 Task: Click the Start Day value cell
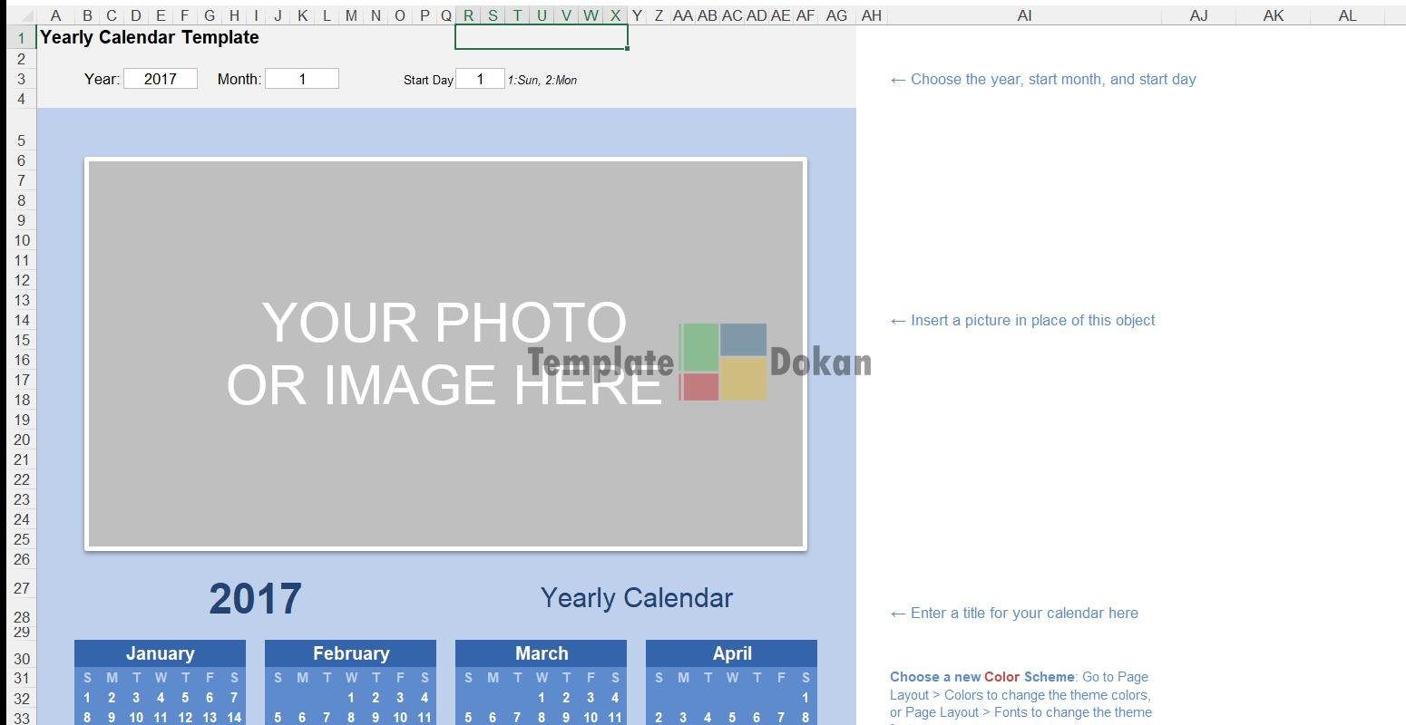click(480, 79)
